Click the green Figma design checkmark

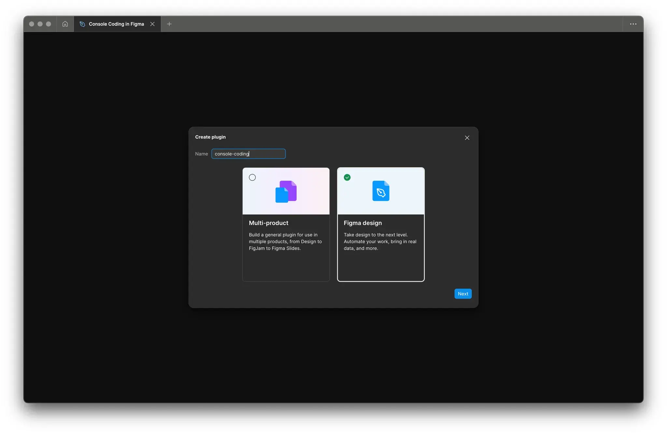point(347,177)
